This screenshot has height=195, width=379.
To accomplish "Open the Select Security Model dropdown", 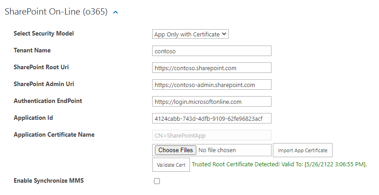I will coord(190,34).
